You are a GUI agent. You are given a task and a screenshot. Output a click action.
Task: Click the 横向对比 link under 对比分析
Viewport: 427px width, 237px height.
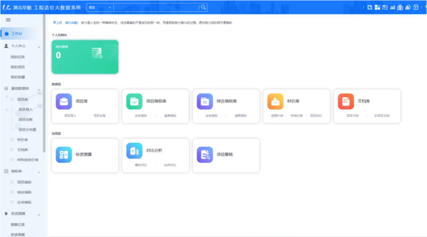(141, 165)
